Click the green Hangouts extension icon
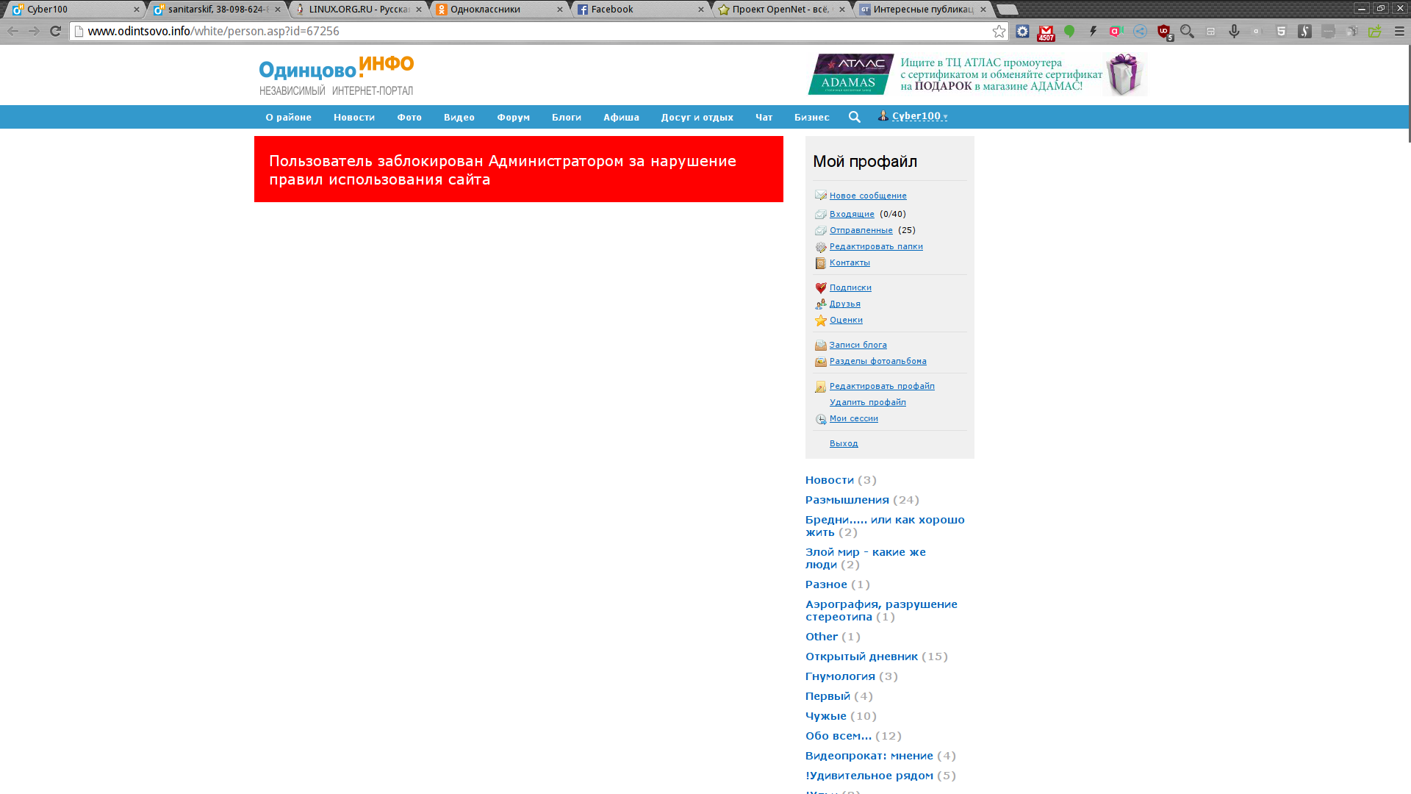The width and height of the screenshot is (1411, 794). [x=1069, y=32]
